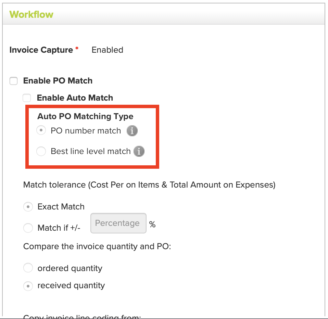This screenshot has width=328, height=319.
Task: Open info icon beside Best line level match
Action: coord(139,151)
